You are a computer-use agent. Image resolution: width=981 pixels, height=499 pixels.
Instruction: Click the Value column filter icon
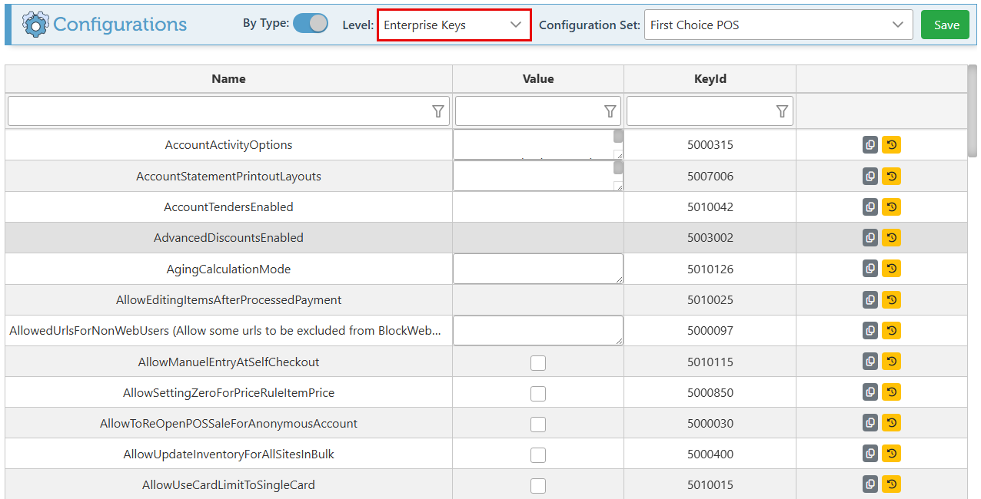[610, 111]
